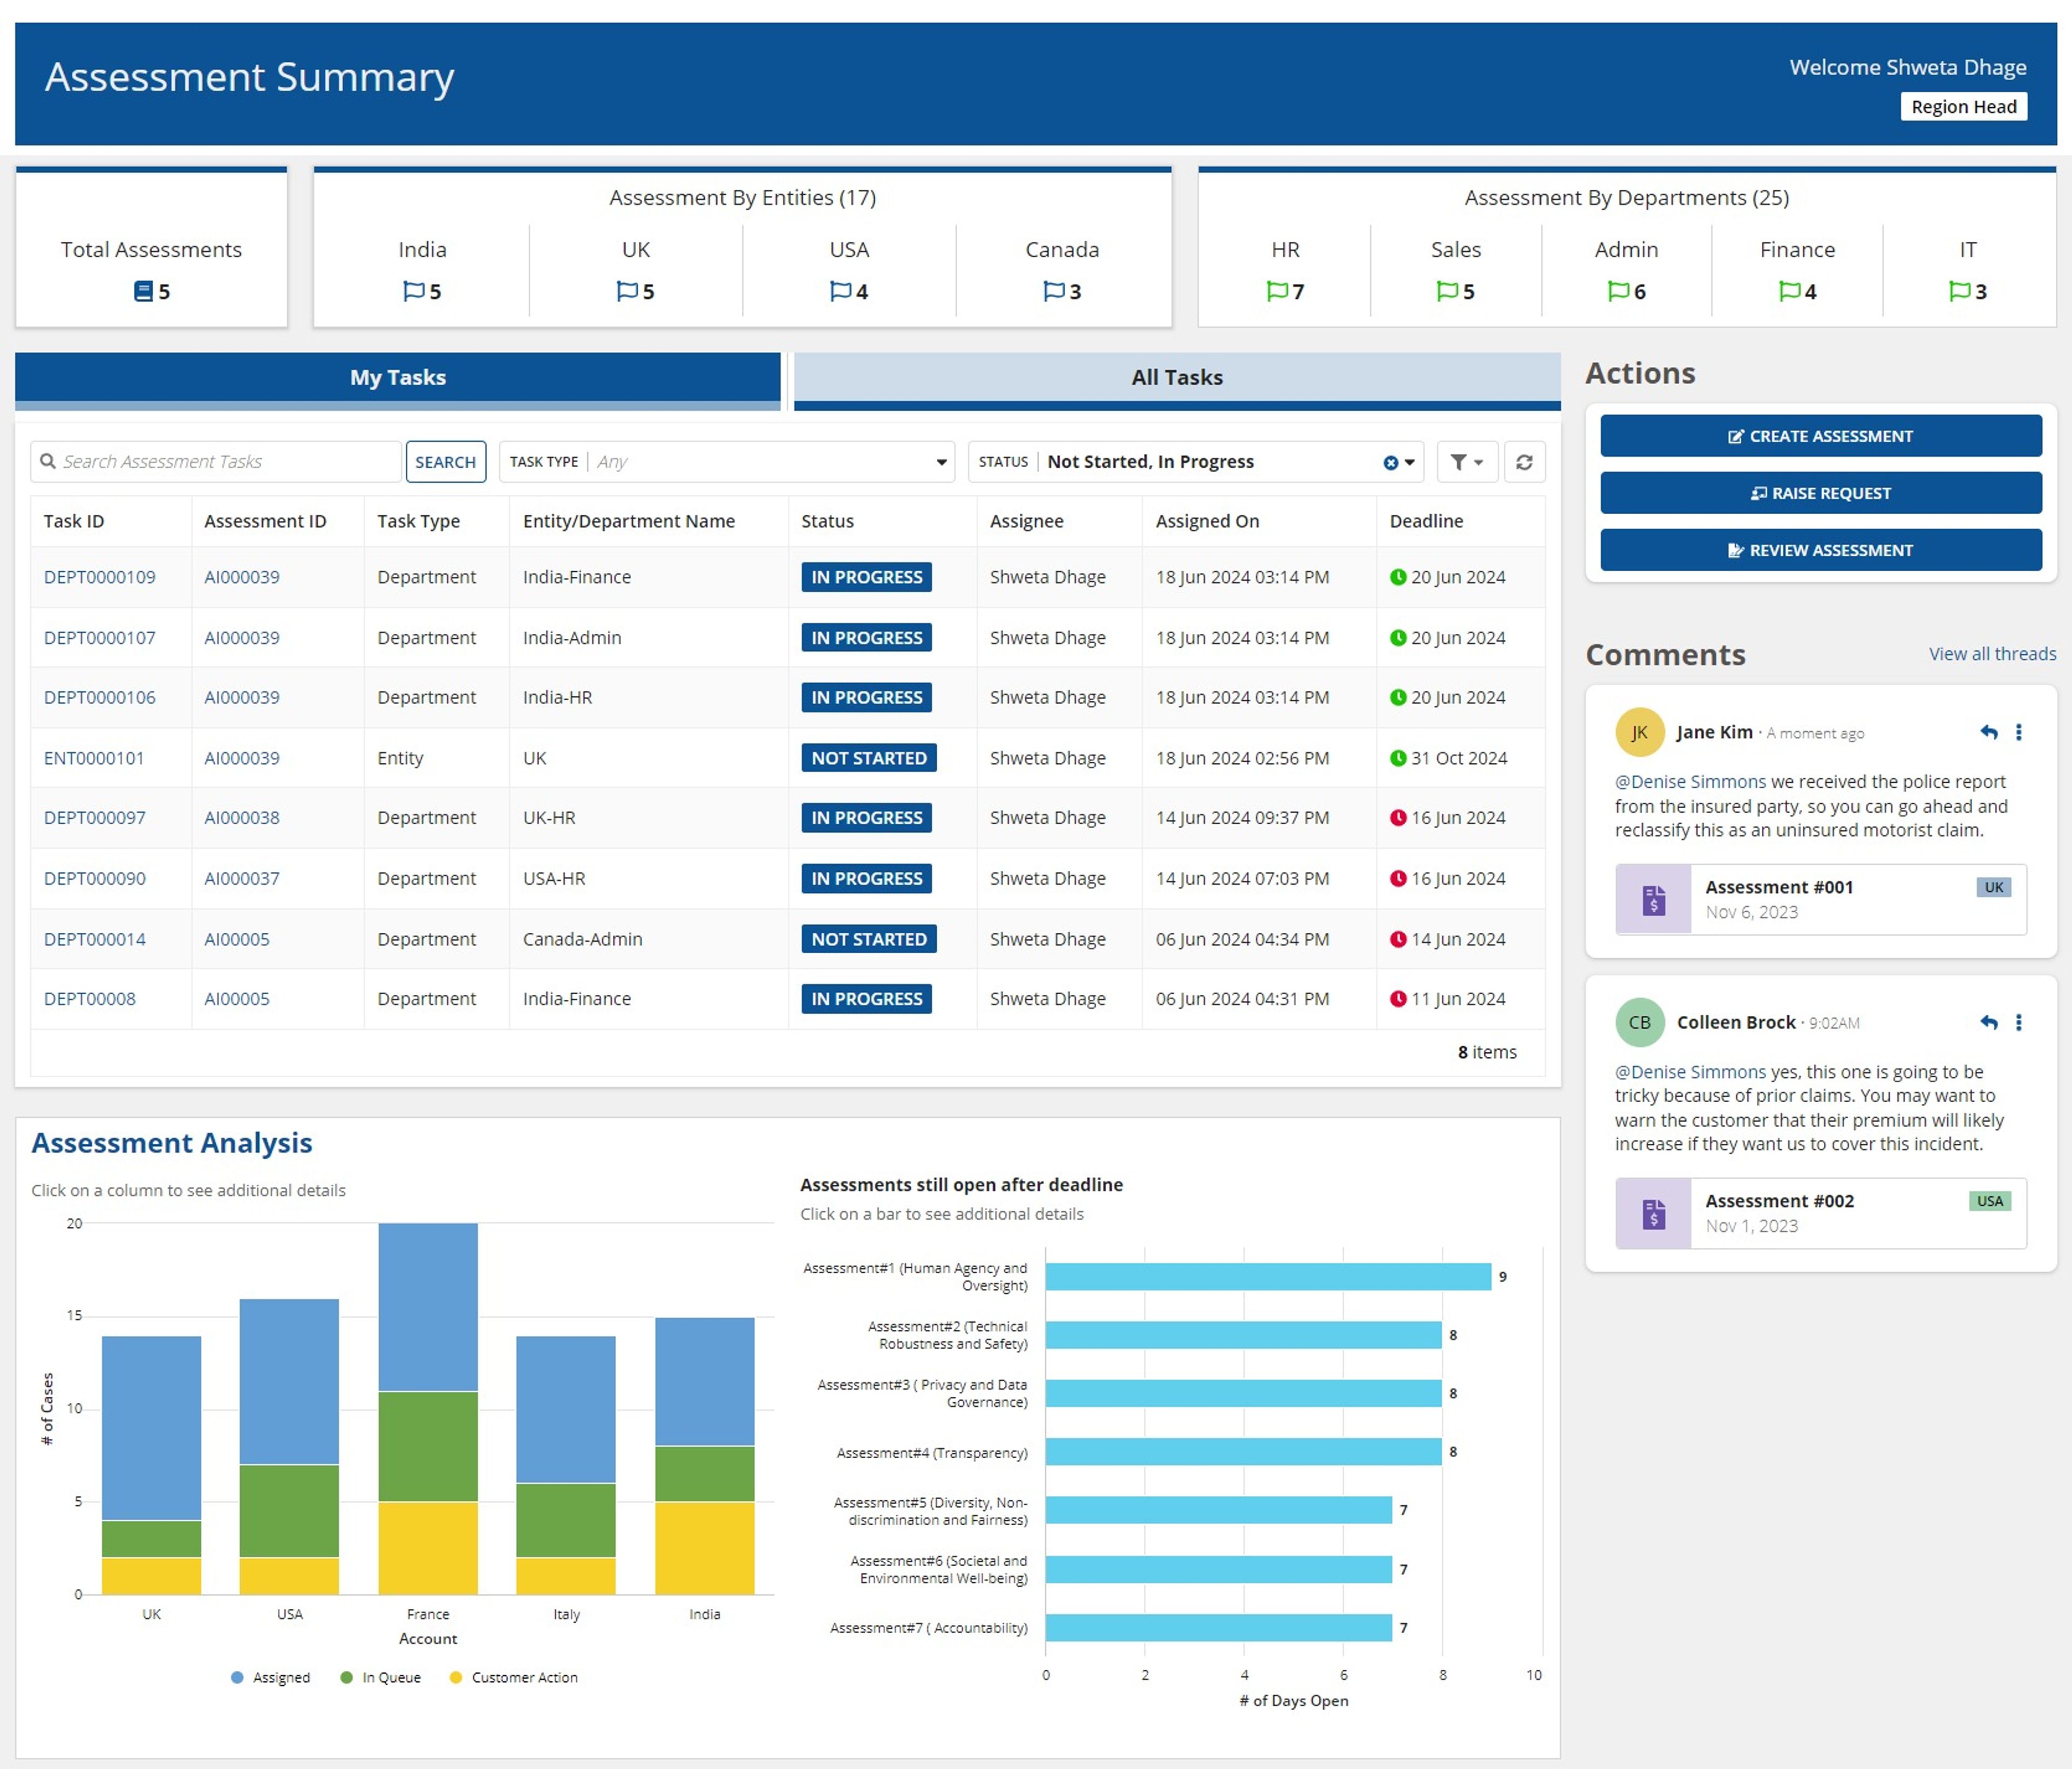
Task: Click the green flag under Admin department
Action: pyautogui.click(x=1618, y=291)
